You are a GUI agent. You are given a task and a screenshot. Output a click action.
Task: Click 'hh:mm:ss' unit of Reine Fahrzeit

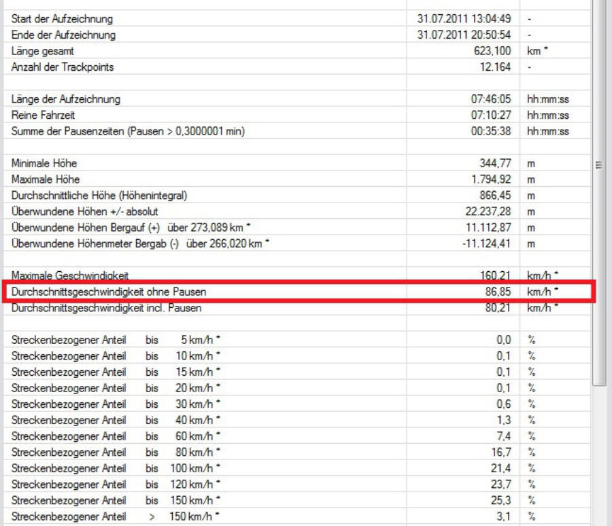[548, 115]
